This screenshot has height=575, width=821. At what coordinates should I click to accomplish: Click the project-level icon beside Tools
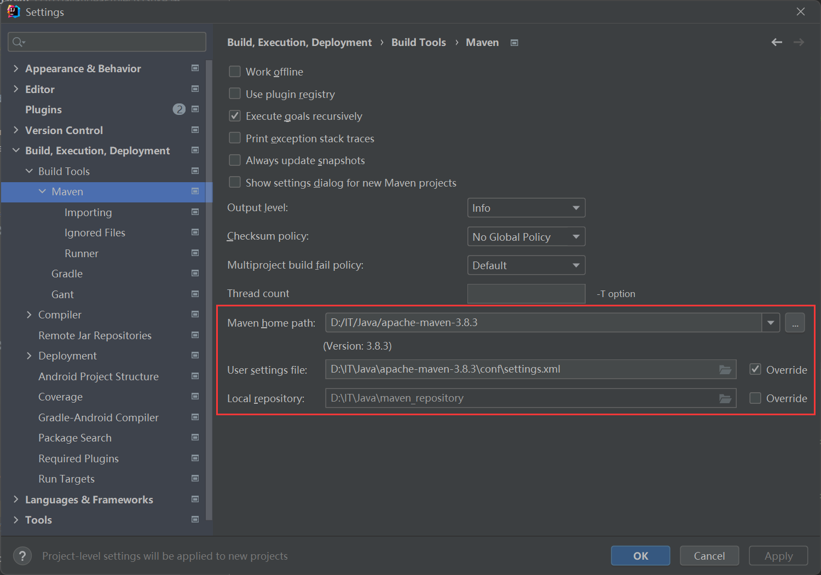click(x=195, y=519)
